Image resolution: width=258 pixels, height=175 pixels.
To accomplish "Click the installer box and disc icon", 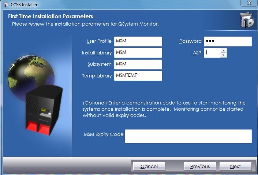I will (x=246, y=21).
